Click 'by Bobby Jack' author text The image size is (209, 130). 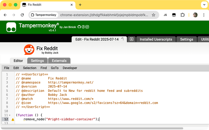50,53
